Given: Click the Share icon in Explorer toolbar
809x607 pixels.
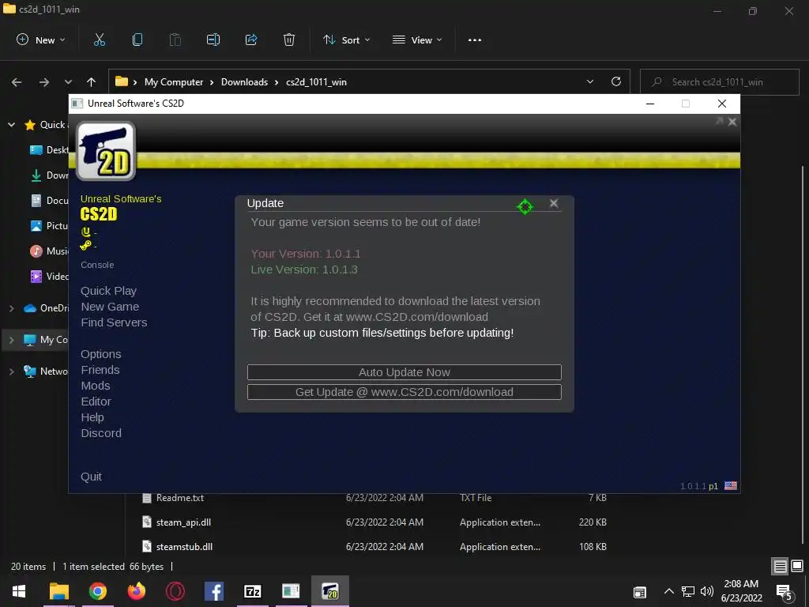Looking at the screenshot, I should (x=251, y=40).
